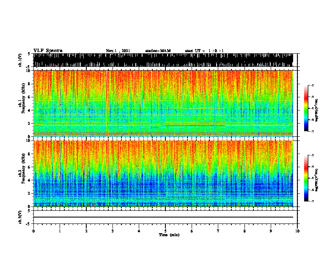Click the time axis tick label "8"
The width and height of the screenshot is (335, 259).
coord(244,231)
